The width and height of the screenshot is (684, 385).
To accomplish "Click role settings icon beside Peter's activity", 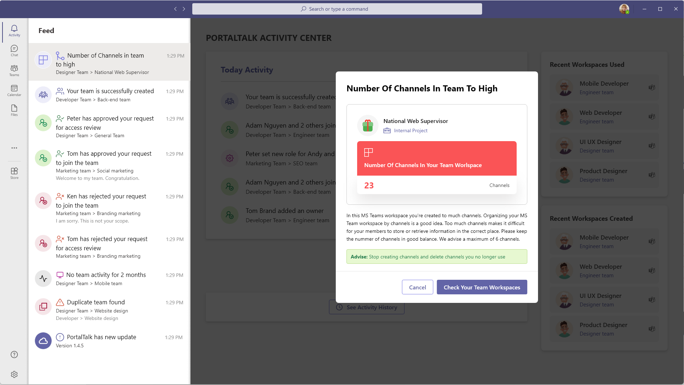I will 230,158.
